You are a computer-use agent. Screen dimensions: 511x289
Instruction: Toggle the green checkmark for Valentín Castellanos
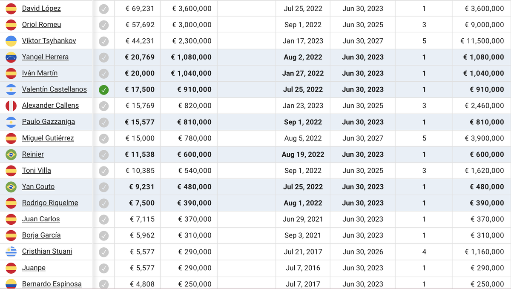(103, 90)
